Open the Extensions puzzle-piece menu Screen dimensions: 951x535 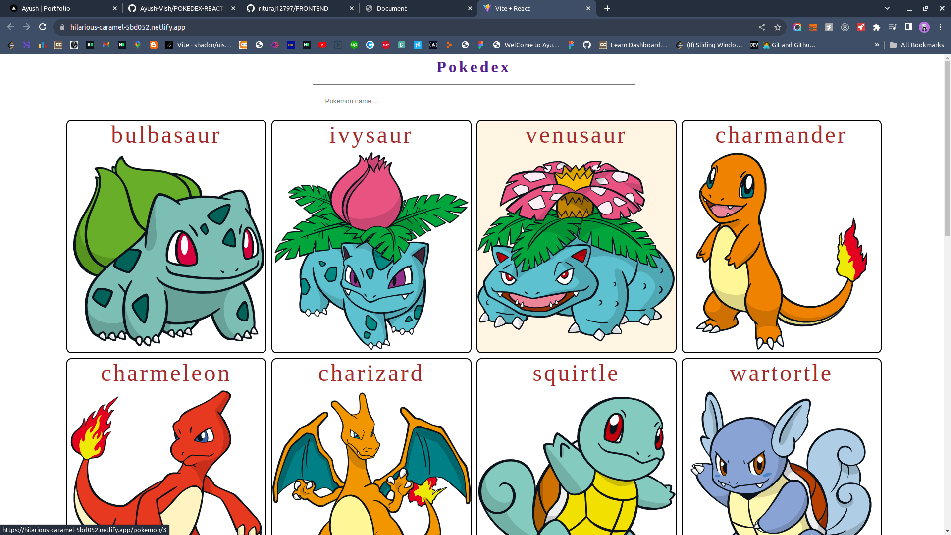click(877, 27)
